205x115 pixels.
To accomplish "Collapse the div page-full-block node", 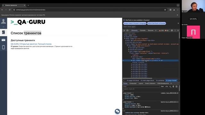I will [127, 46].
